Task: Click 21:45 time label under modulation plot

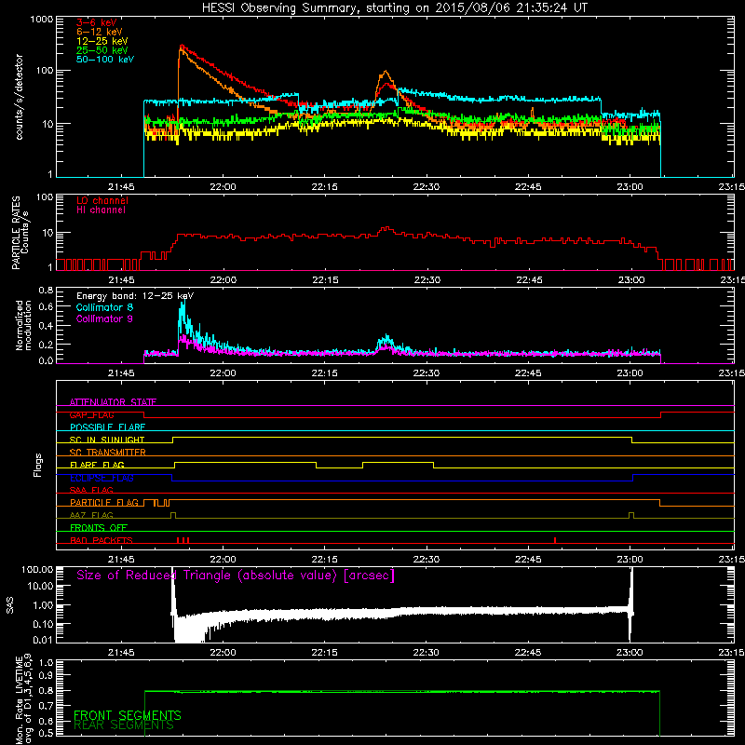Action: pyautogui.click(x=121, y=373)
